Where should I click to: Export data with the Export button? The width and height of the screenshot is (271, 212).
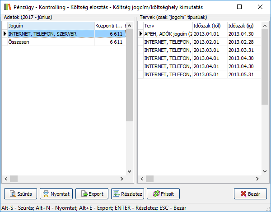(x=92, y=194)
